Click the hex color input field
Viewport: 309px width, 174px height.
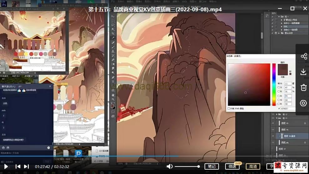pos(288,108)
